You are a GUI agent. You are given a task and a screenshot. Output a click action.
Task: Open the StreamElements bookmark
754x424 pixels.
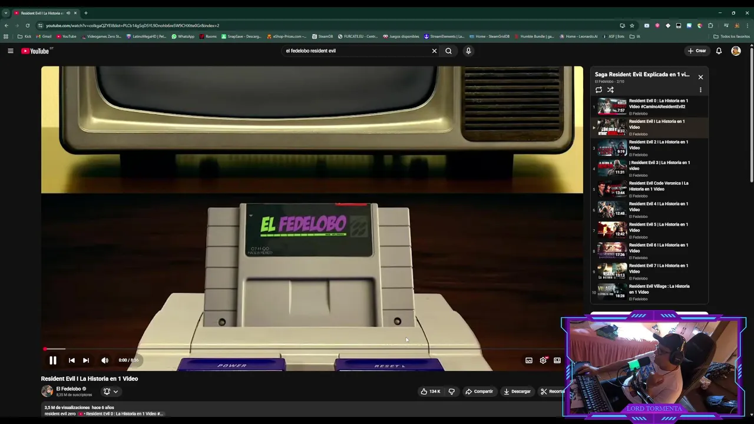pyautogui.click(x=444, y=37)
